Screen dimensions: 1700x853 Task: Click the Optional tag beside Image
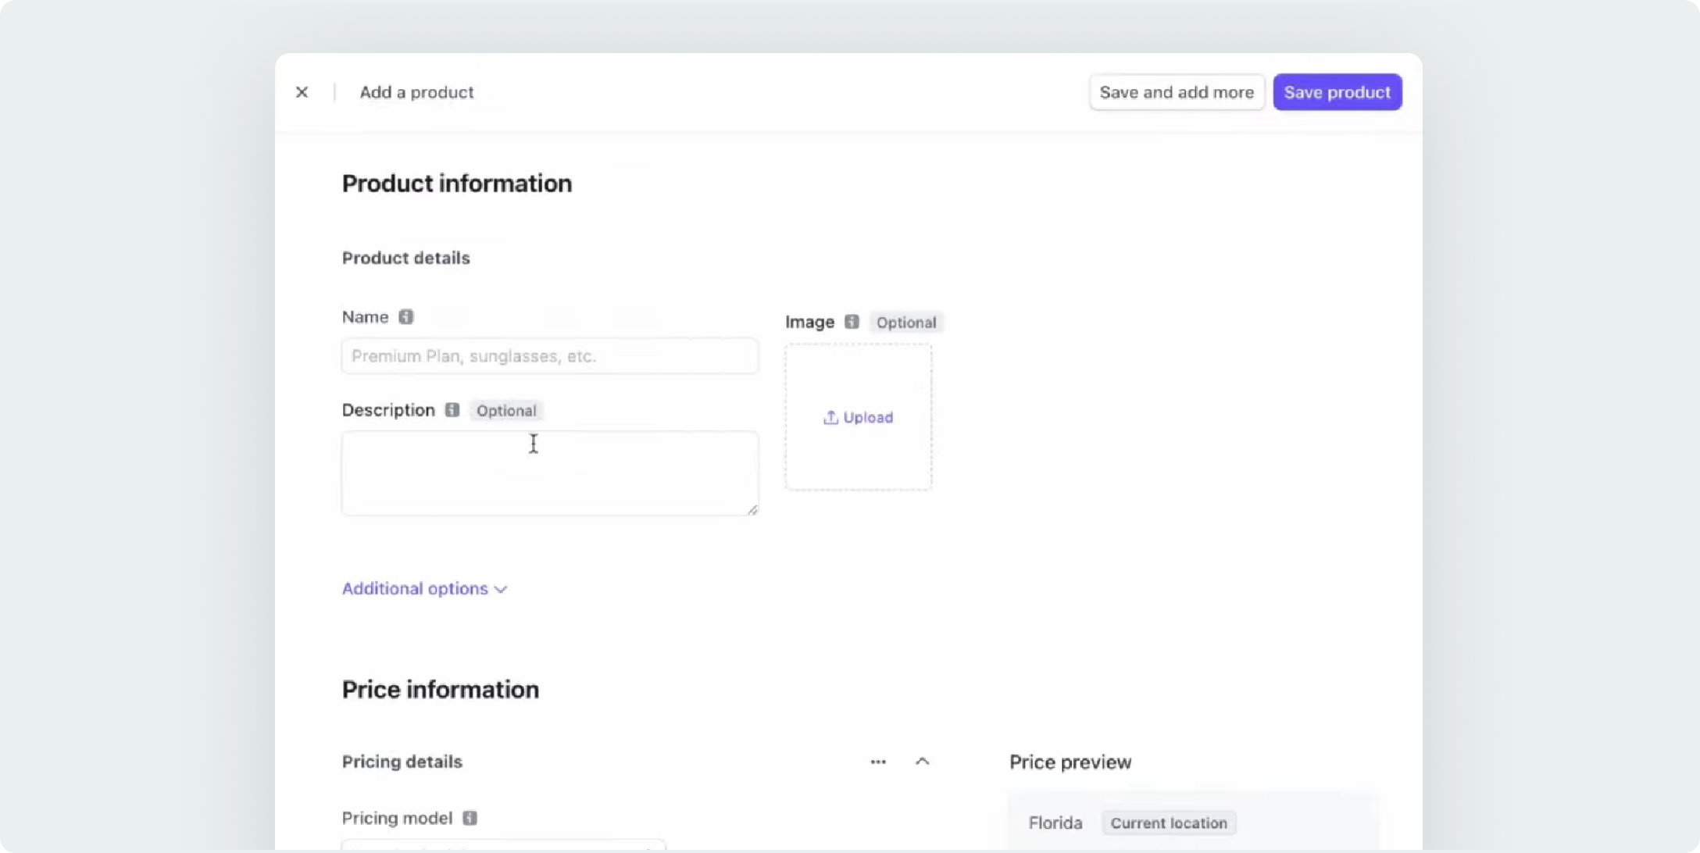[905, 323]
